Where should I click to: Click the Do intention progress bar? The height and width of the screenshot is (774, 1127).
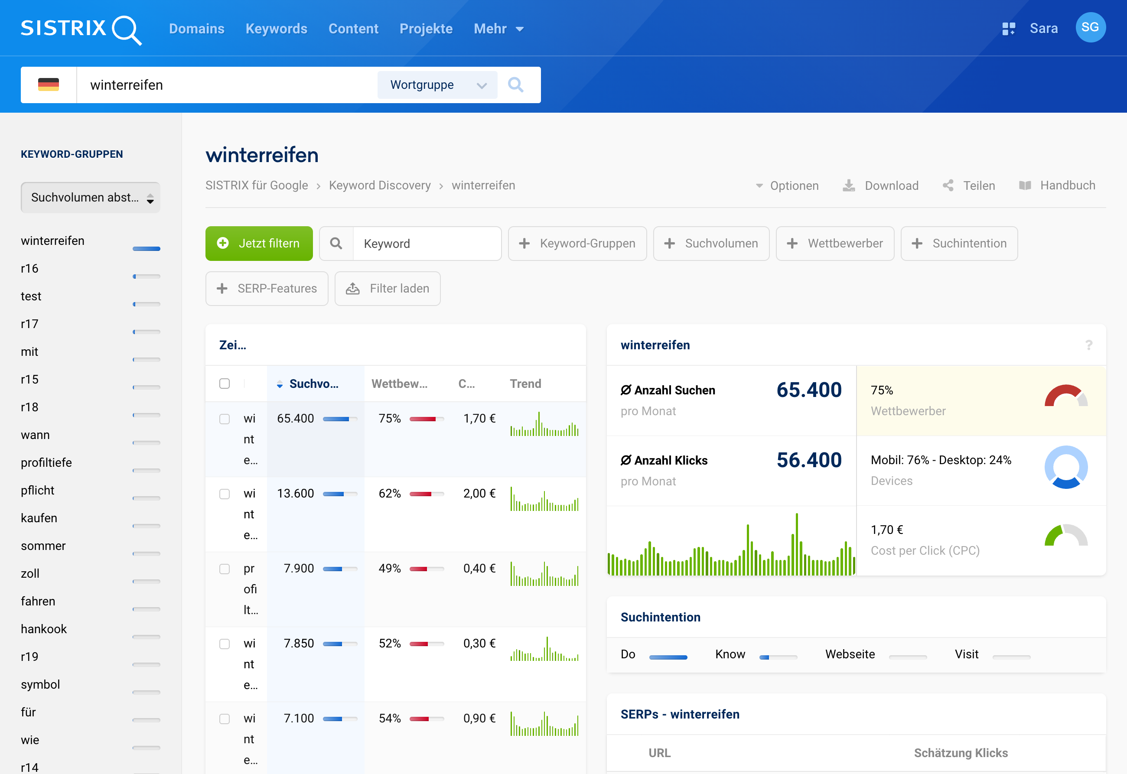coord(669,657)
